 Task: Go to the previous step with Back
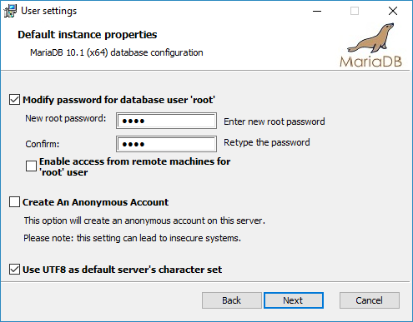[x=232, y=300]
